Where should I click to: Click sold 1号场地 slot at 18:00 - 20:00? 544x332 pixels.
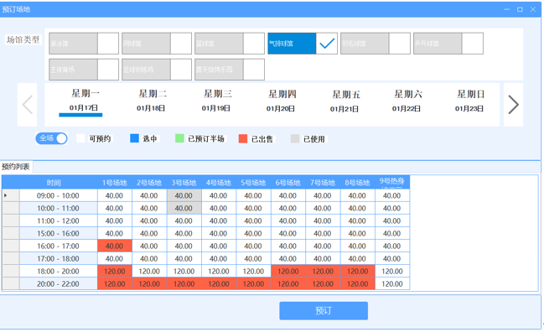tap(115, 272)
